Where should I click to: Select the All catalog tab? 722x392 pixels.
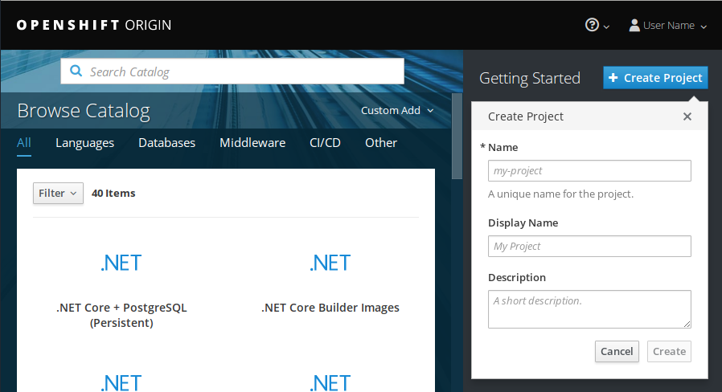[x=24, y=143]
